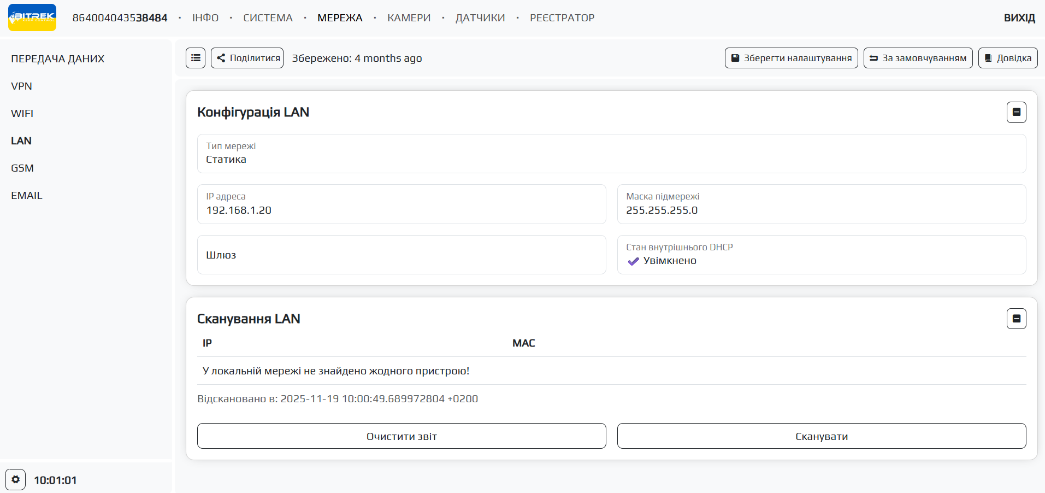Collapse the Конфігурація LAN panel
1045x493 pixels.
pos(1016,113)
